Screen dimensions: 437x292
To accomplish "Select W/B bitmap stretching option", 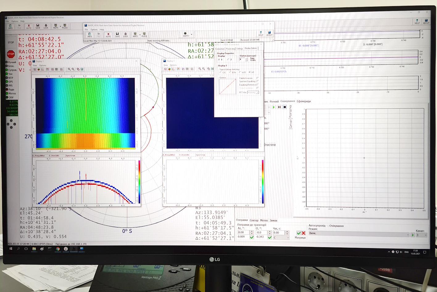I will 240,72.
